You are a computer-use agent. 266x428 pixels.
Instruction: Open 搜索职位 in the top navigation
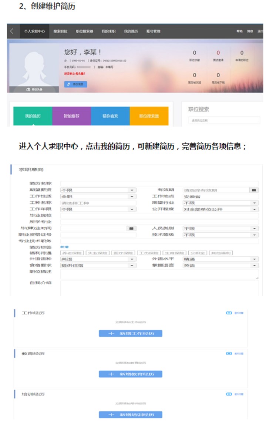coord(60,31)
